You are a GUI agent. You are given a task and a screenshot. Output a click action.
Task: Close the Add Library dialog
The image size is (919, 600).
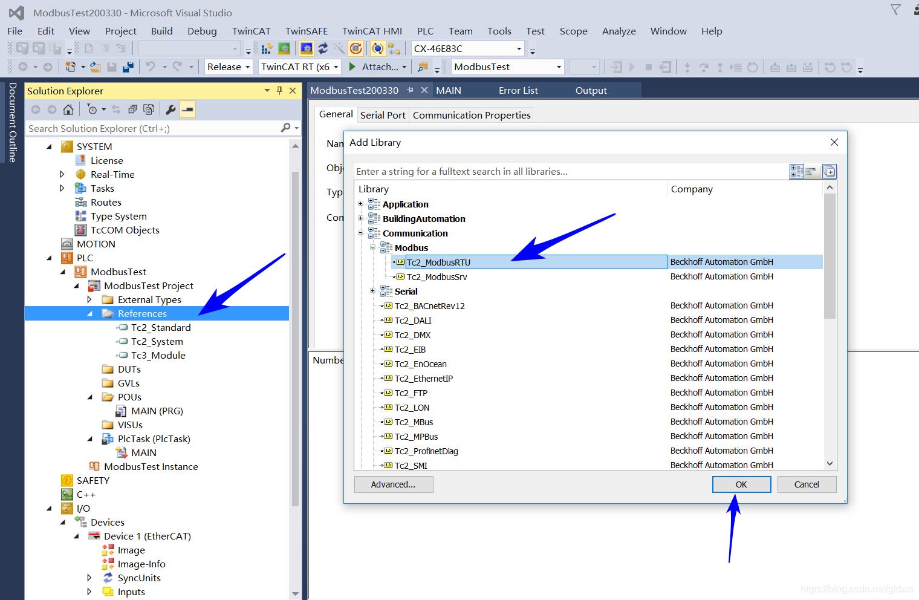[x=834, y=142]
